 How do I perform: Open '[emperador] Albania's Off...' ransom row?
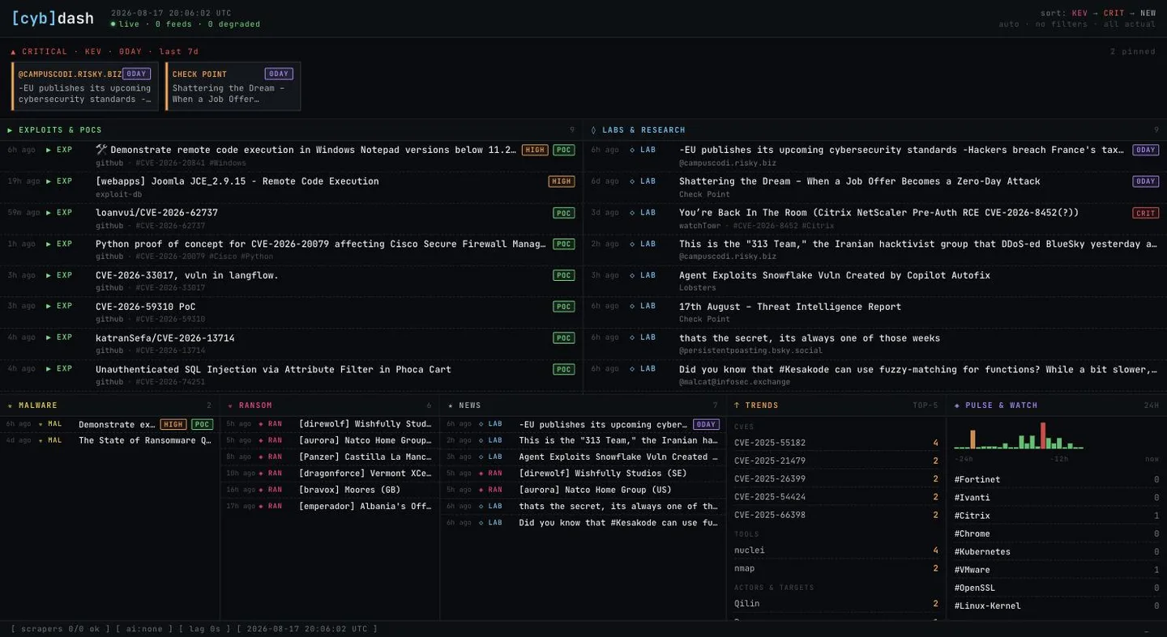pos(330,506)
